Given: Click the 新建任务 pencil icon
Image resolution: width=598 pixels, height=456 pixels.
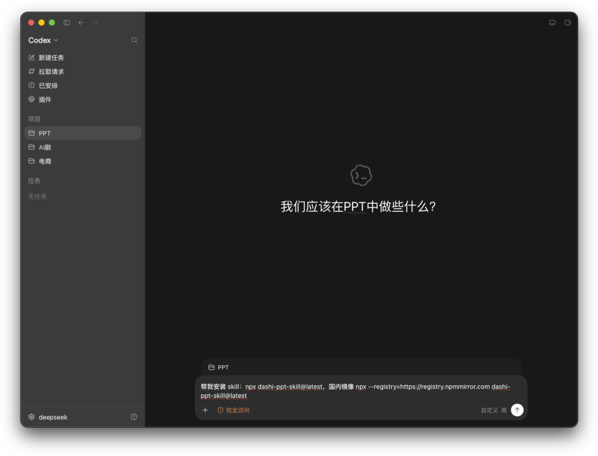Looking at the screenshot, I should click(x=32, y=58).
